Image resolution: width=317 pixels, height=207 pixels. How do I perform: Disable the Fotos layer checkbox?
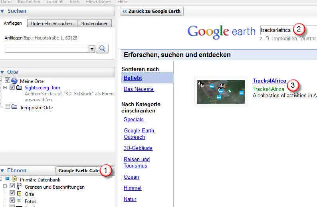click(12, 200)
